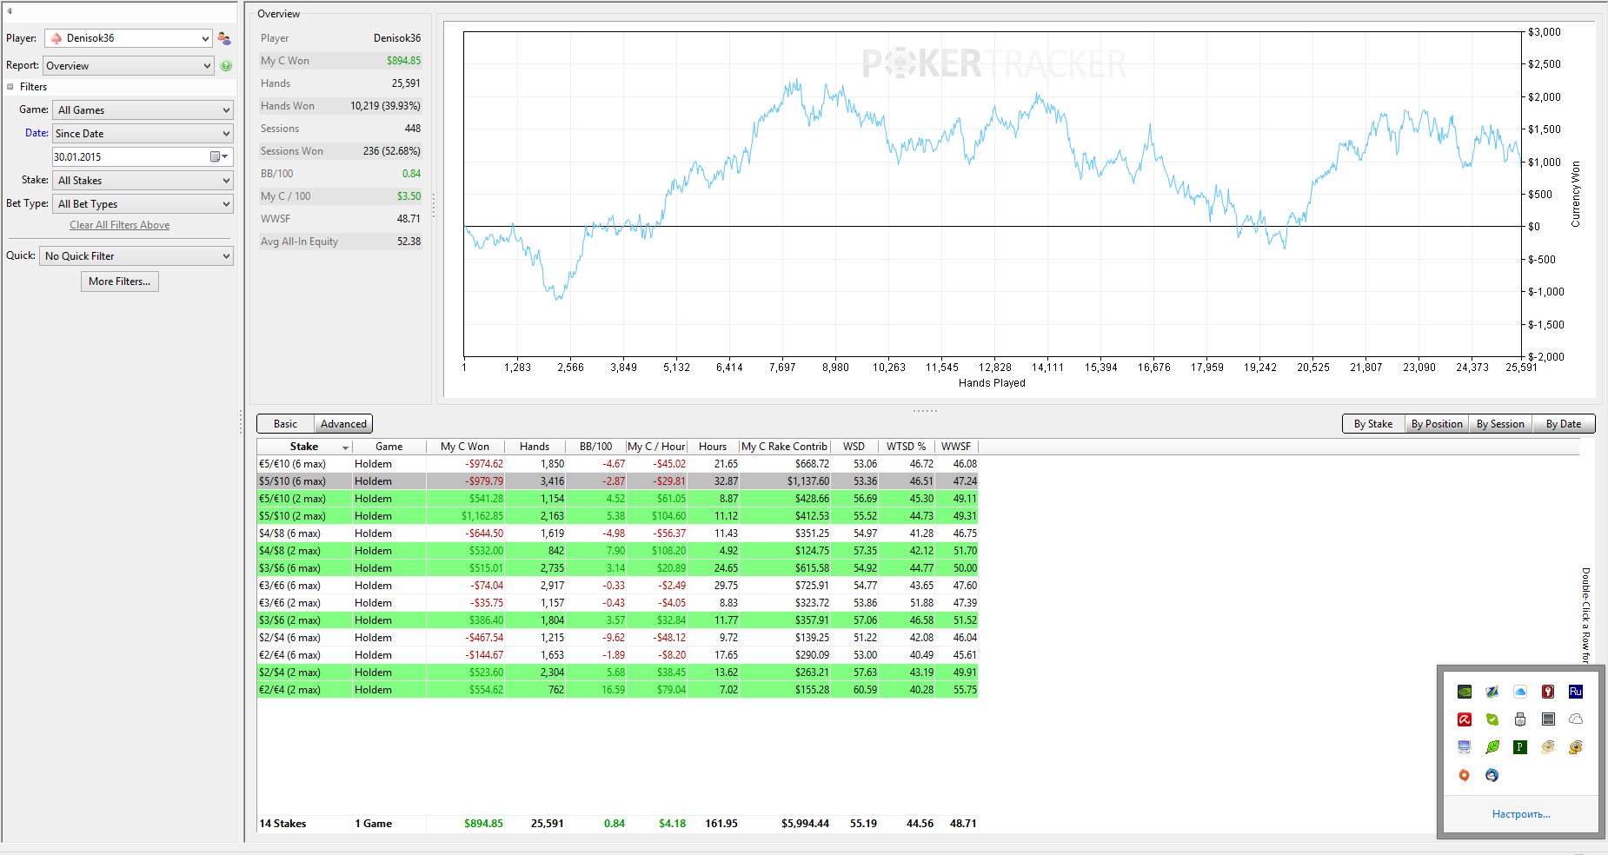1608x855 pixels.
Task: Click the Настроить link in the tray popup
Action: pos(1521,814)
